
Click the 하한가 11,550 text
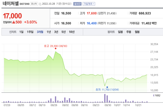coord(107,23)
